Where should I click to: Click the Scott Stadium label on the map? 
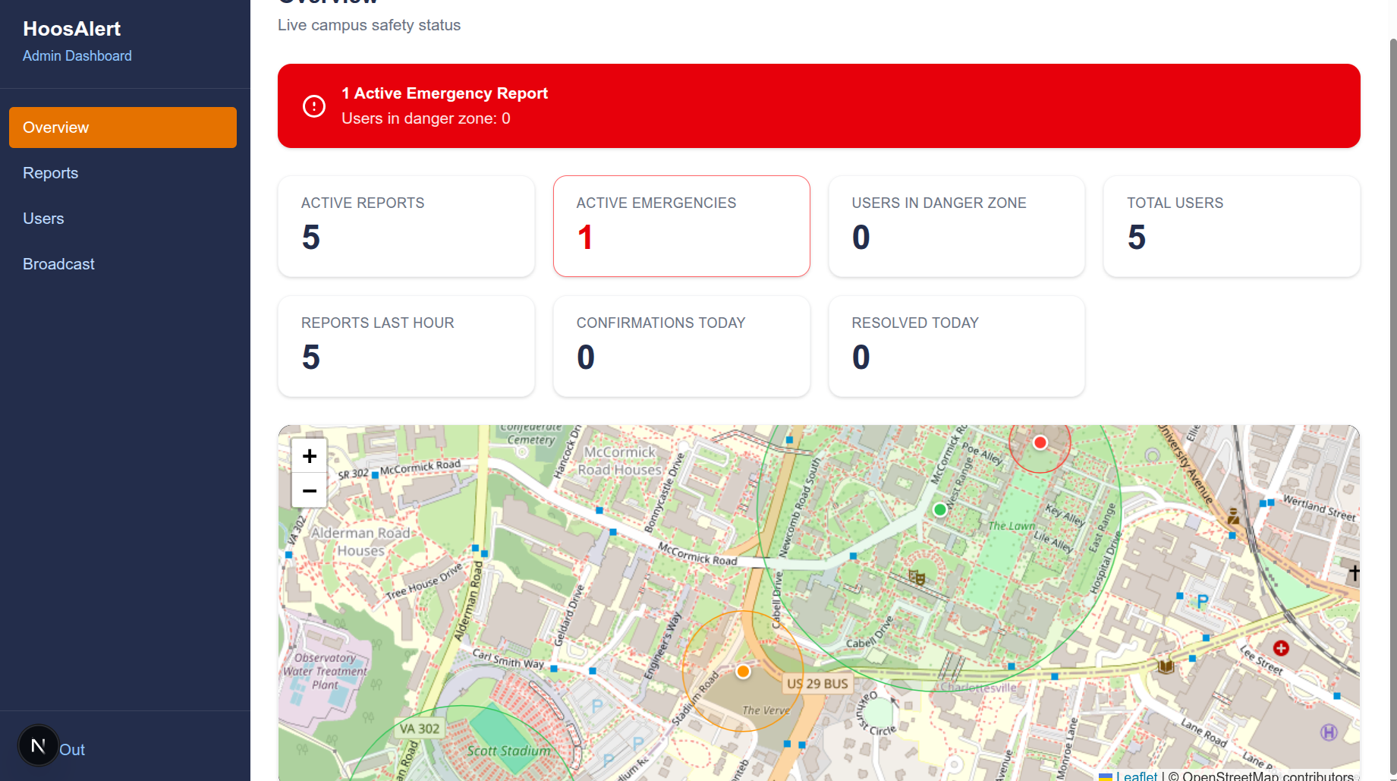pyautogui.click(x=509, y=751)
